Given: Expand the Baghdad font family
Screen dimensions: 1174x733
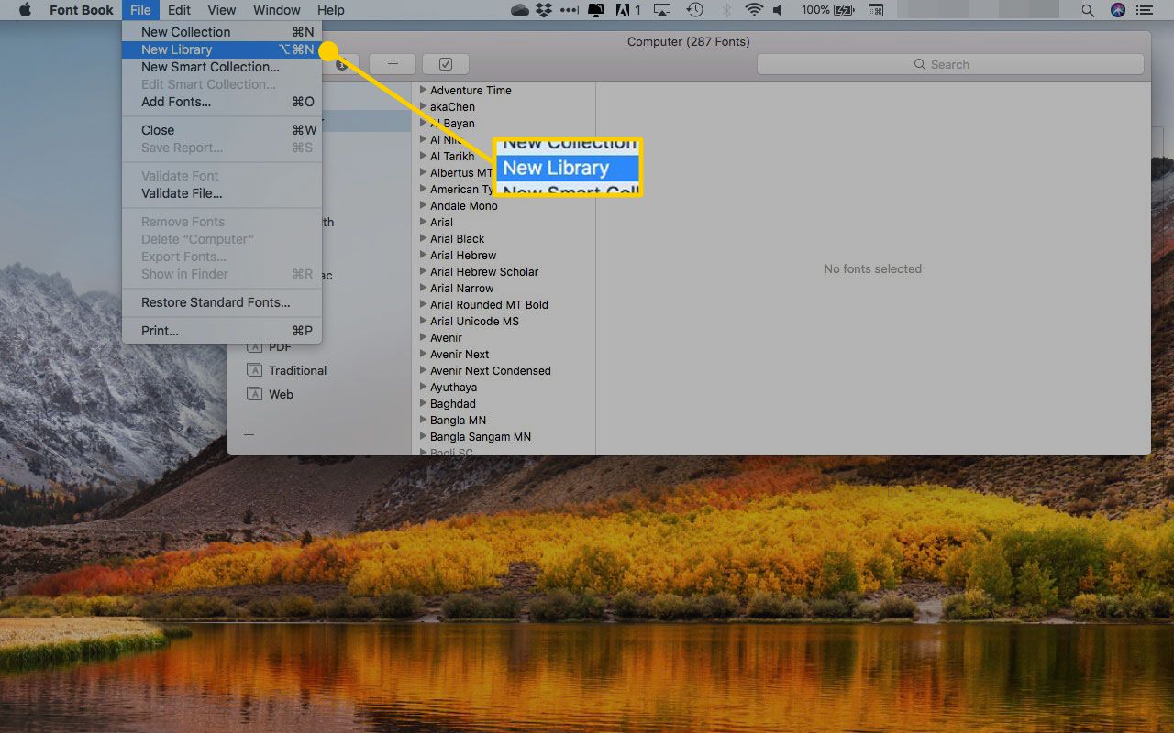Looking at the screenshot, I should pos(423,403).
